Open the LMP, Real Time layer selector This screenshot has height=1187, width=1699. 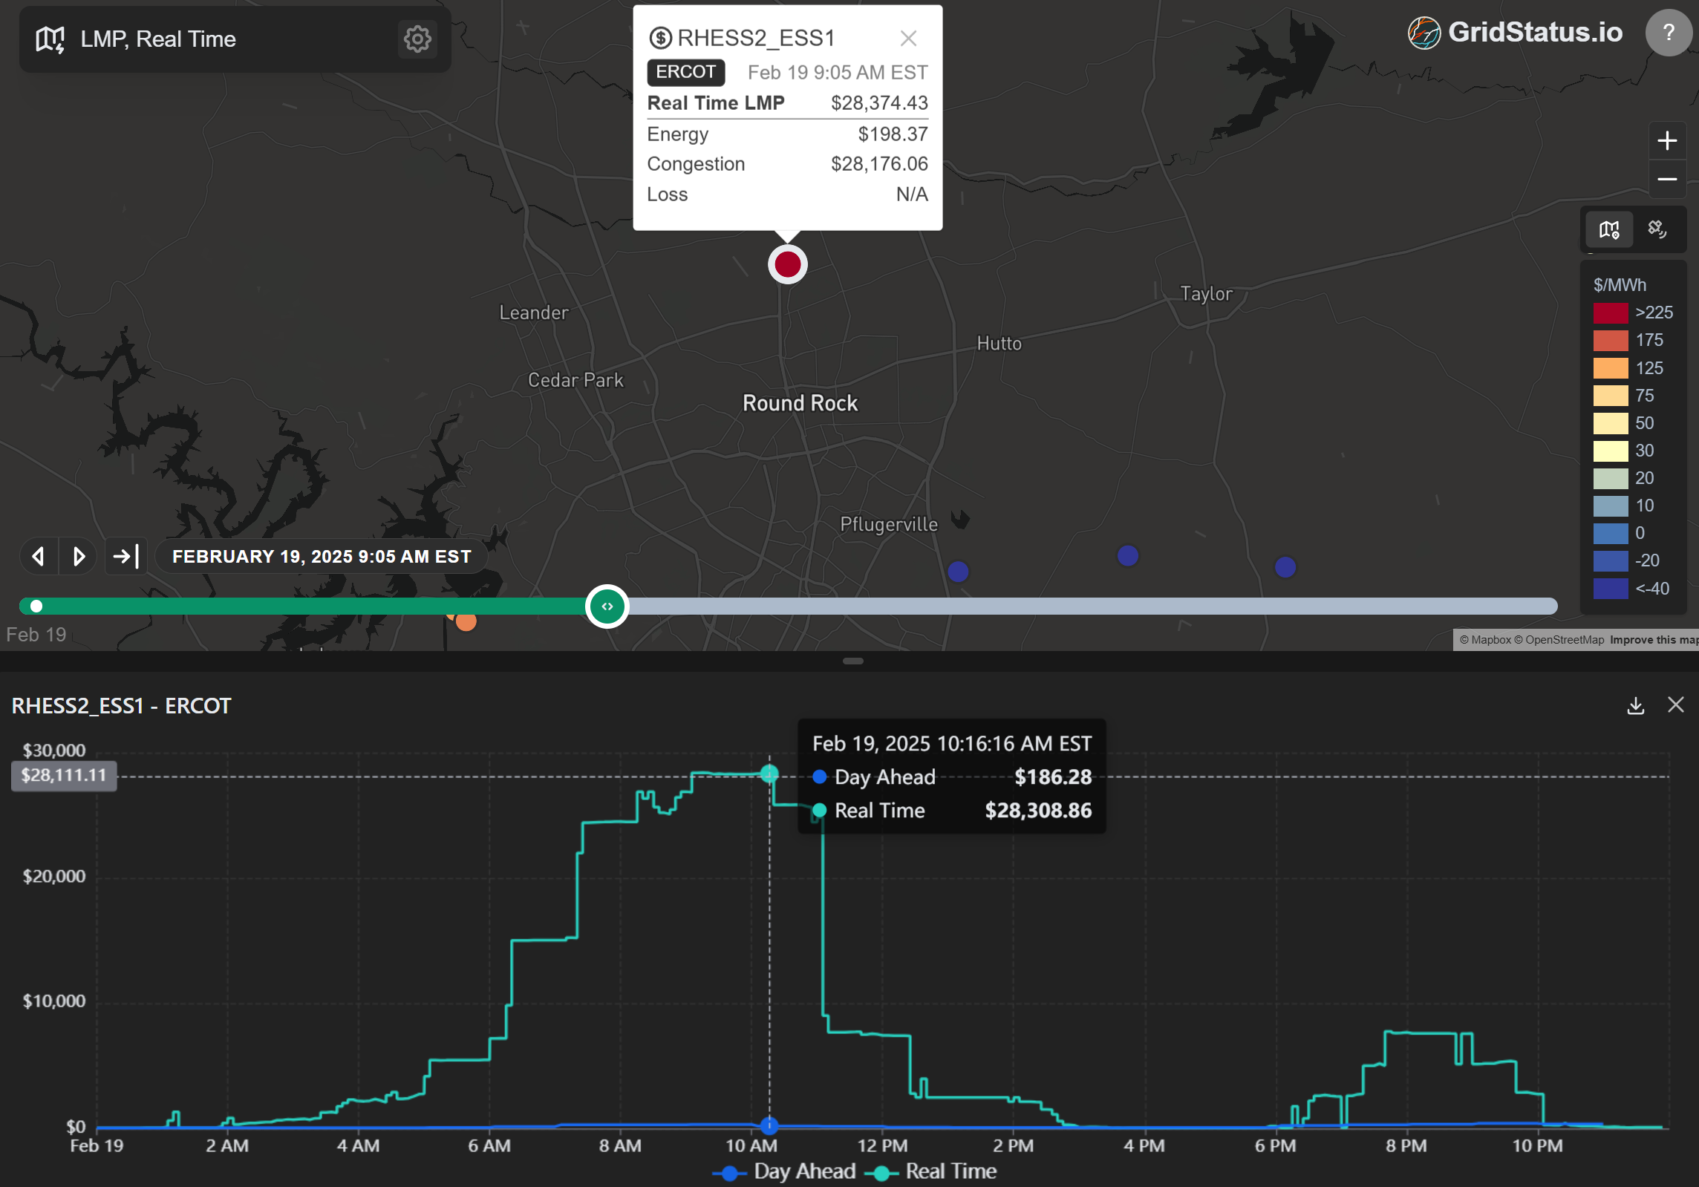(x=157, y=39)
